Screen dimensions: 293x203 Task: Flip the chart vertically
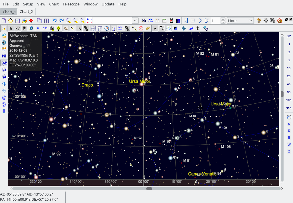[x=4, y=91]
